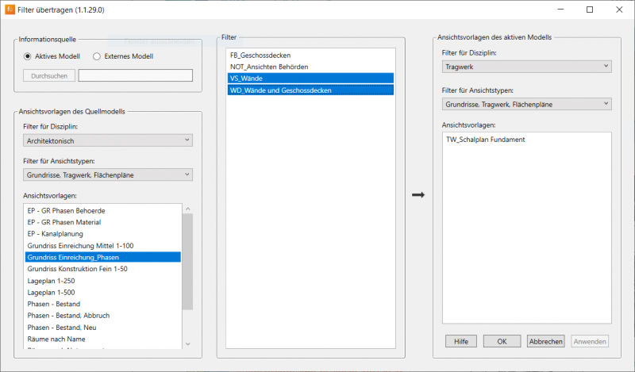635x372 pixels.
Task: Open the Tragwerk discipline dropdown
Action: [526, 67]
